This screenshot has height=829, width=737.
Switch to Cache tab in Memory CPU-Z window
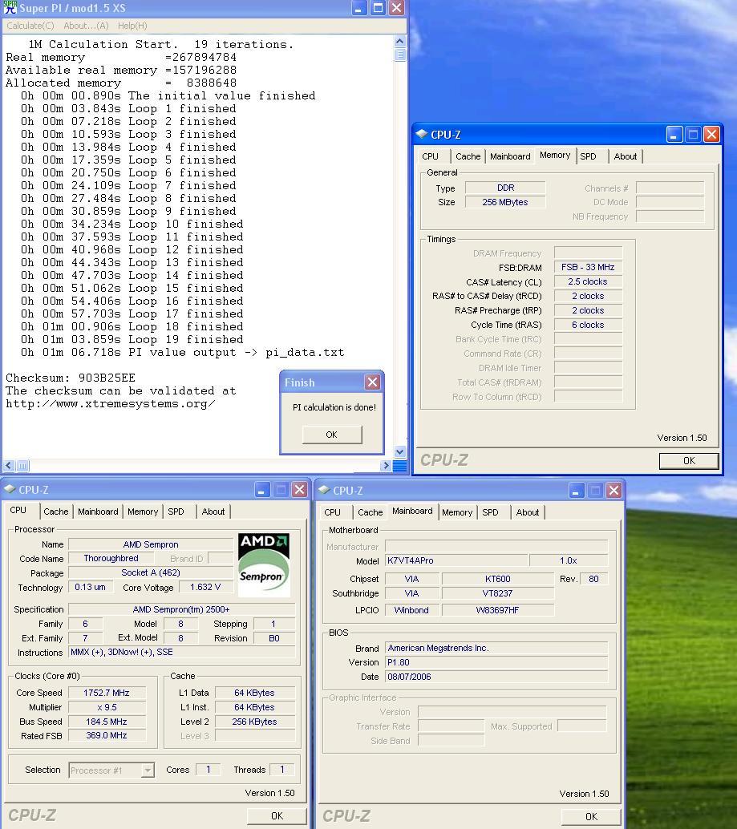coord(468,156)
